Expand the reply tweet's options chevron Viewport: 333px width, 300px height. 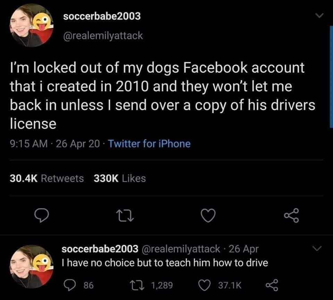316,248
